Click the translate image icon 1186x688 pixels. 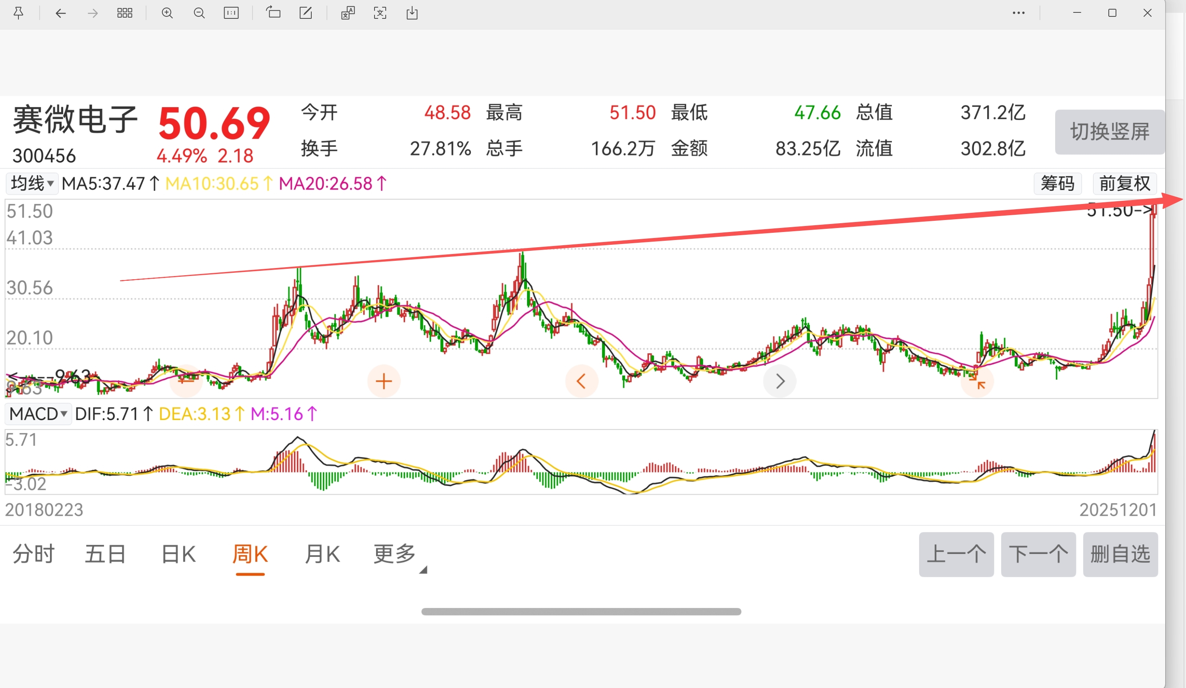point(348,13)
